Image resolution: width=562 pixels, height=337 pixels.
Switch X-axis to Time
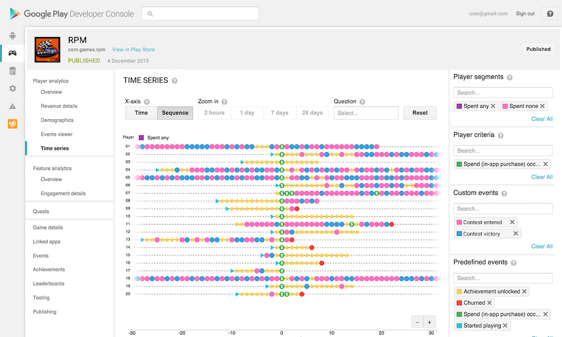pyautogui.click(x=141, y=113)
